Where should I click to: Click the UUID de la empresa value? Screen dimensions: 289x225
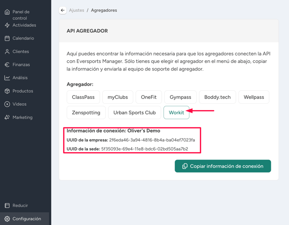pyautogui.click(x=152, y=140)
